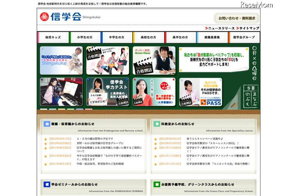Image resolution: width=300 pixels, height=196 pixels.
Task: Click the date 【2012年04月17日】 in kindergarten news
Action: (x=60, y=139)
